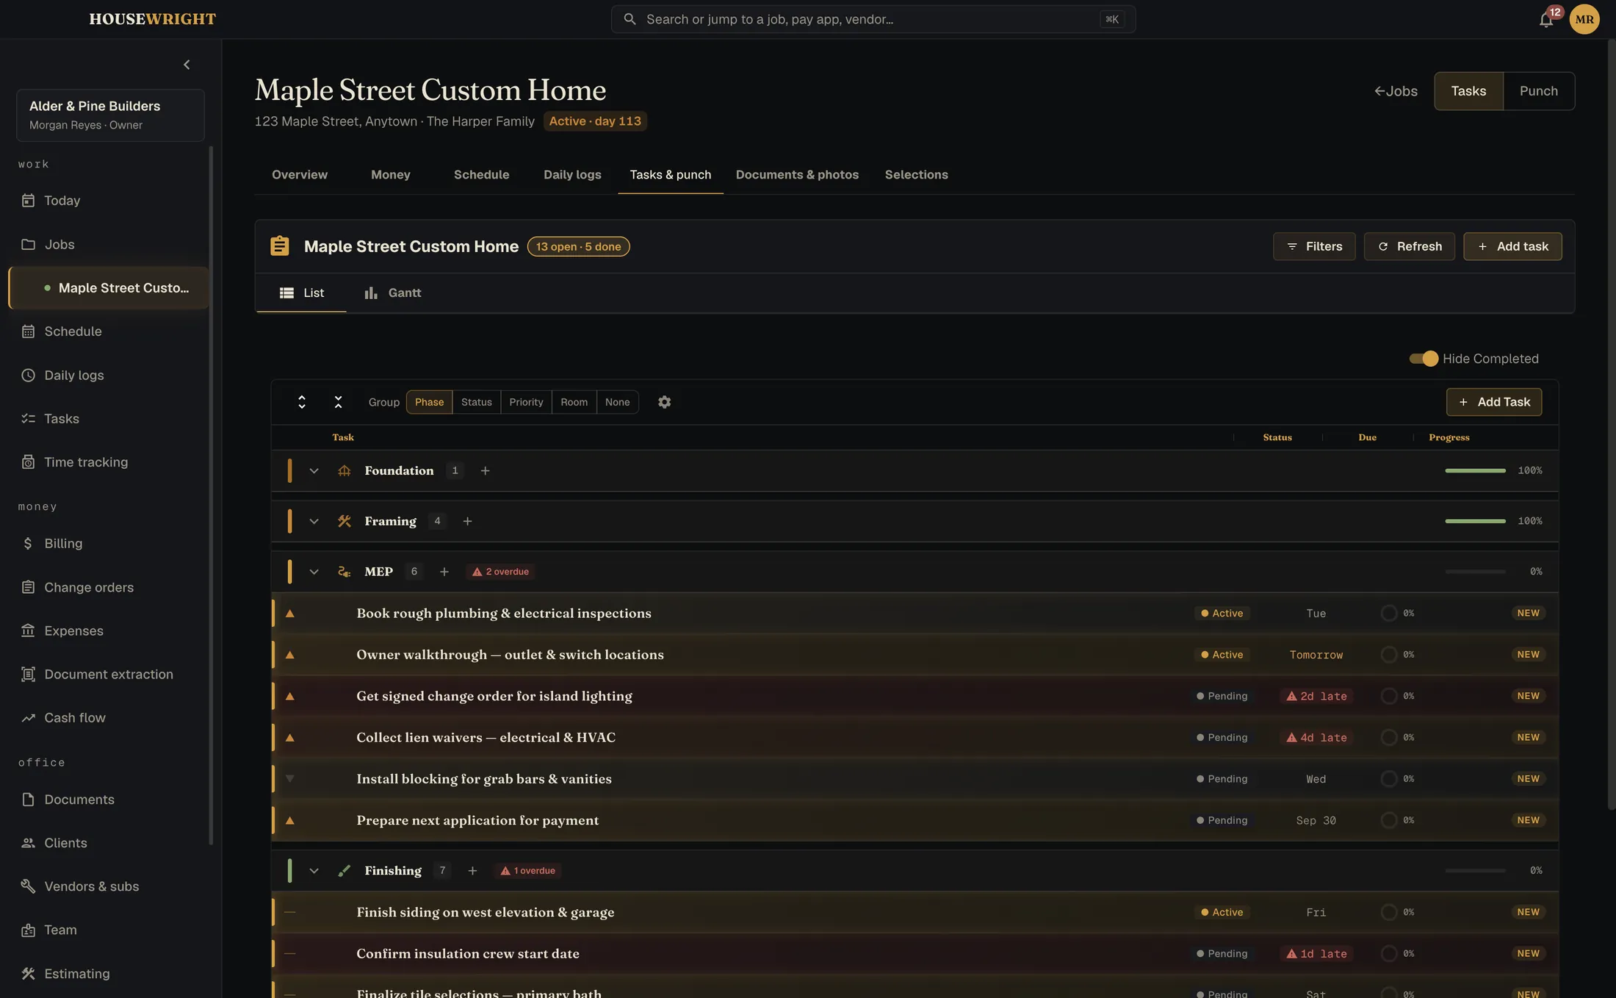This screenshot has width=1616, height=998.
Task: Group tasks by Phase
Action: click(x=429, y=402)
